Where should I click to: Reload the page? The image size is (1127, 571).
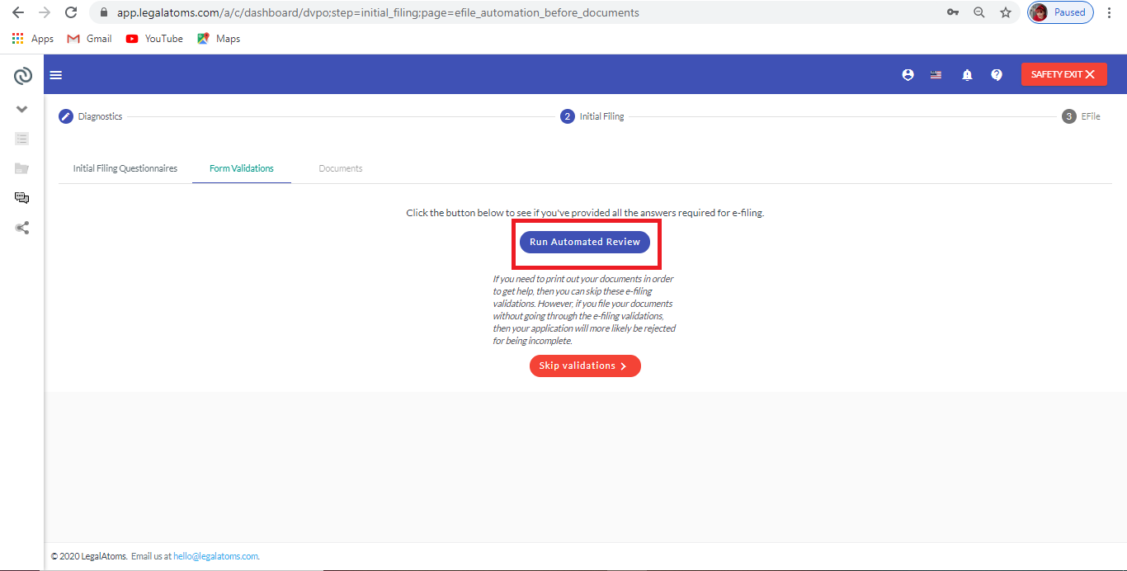click(71, 12)
